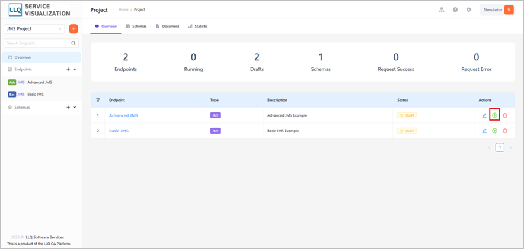Start the Basic JMS endpoint with play icon

point(494,131)
